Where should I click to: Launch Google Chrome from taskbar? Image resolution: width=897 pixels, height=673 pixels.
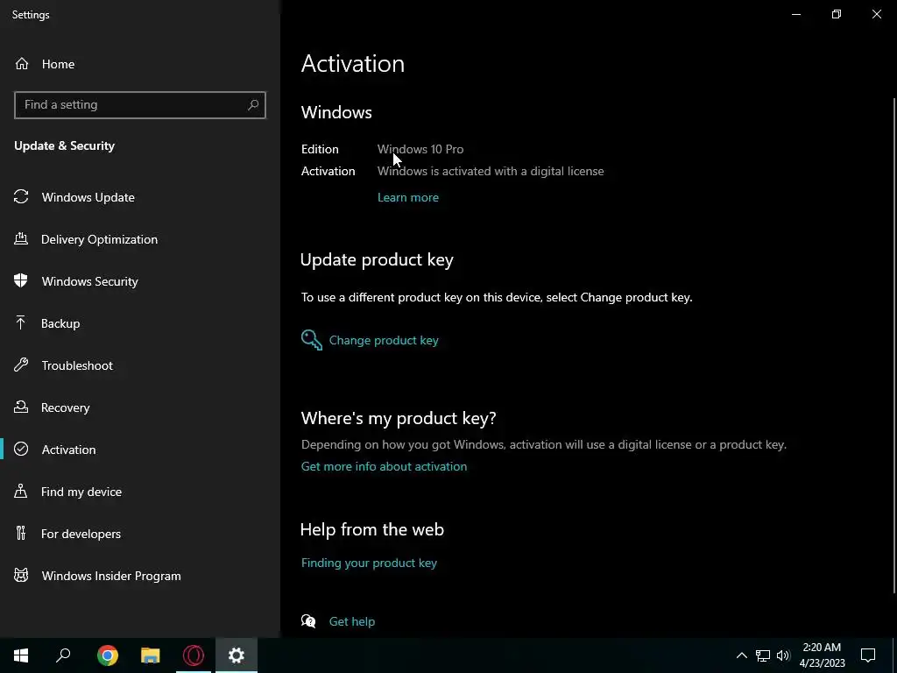coord(108,655)
